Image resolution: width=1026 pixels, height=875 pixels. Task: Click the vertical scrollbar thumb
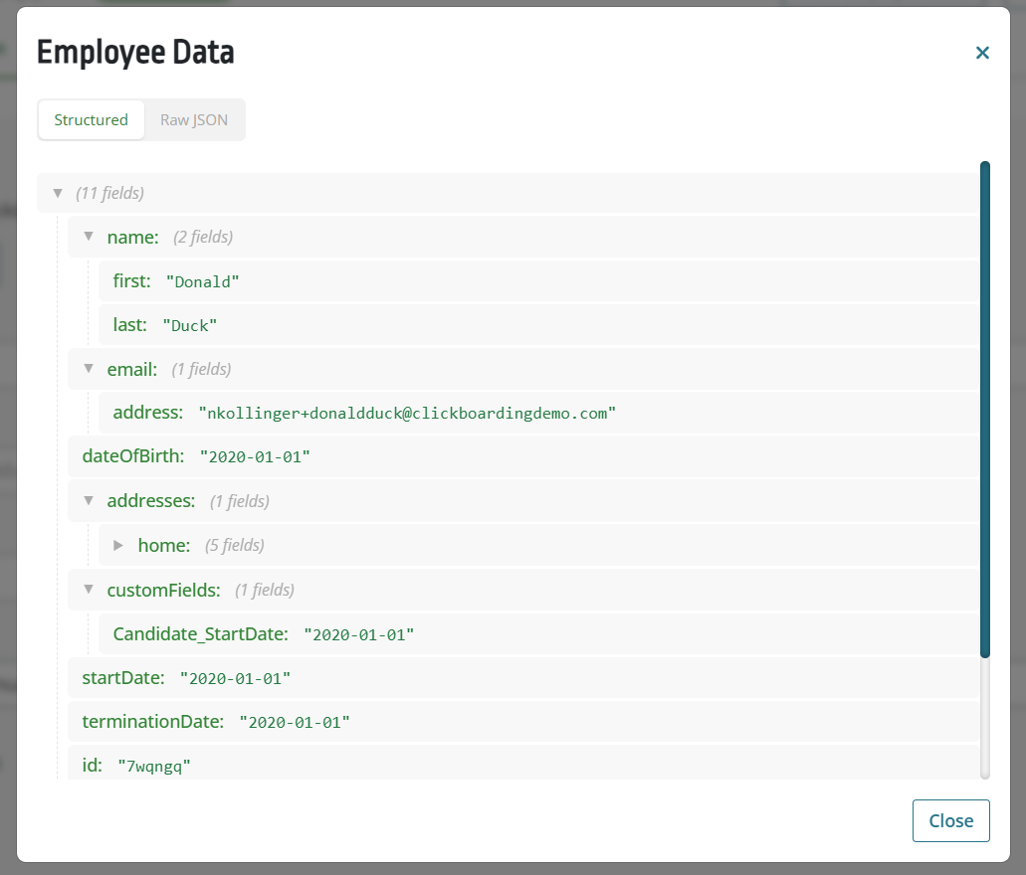(x=985, y=410)
